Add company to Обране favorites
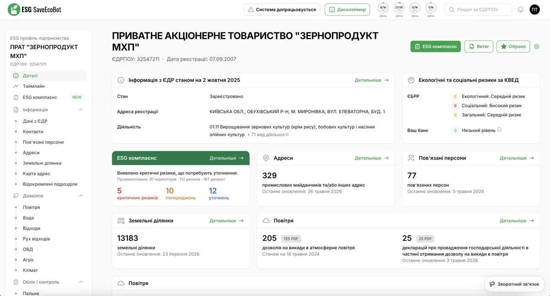Screen dimensions: 550x296 (x=513, y=46)
